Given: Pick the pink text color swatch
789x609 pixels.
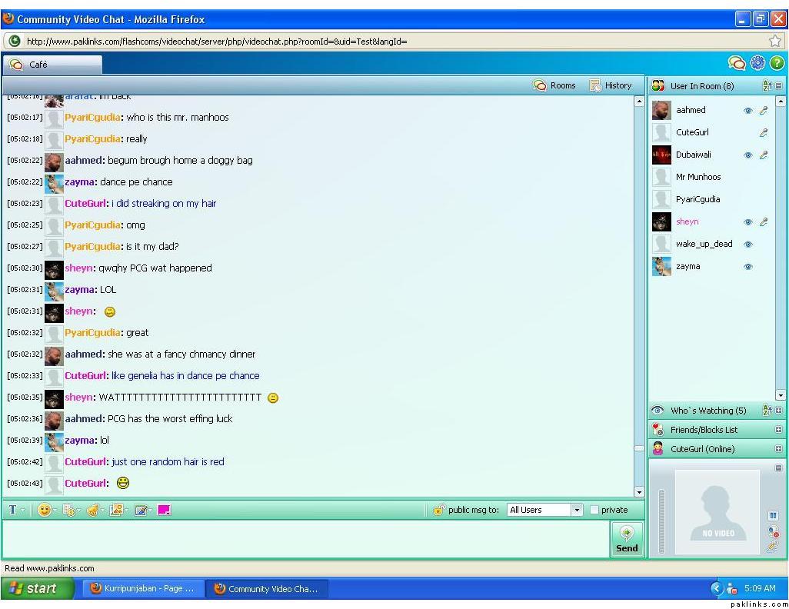Looking at the screenshot, I should click(164, 510).
